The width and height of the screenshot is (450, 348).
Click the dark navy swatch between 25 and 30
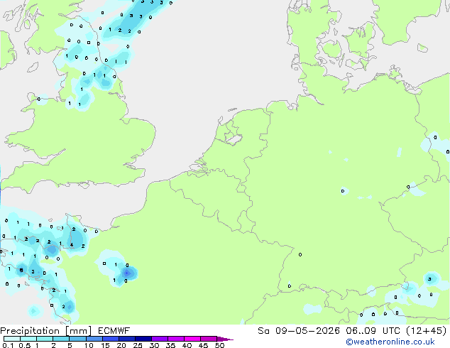tap(143, 339)
